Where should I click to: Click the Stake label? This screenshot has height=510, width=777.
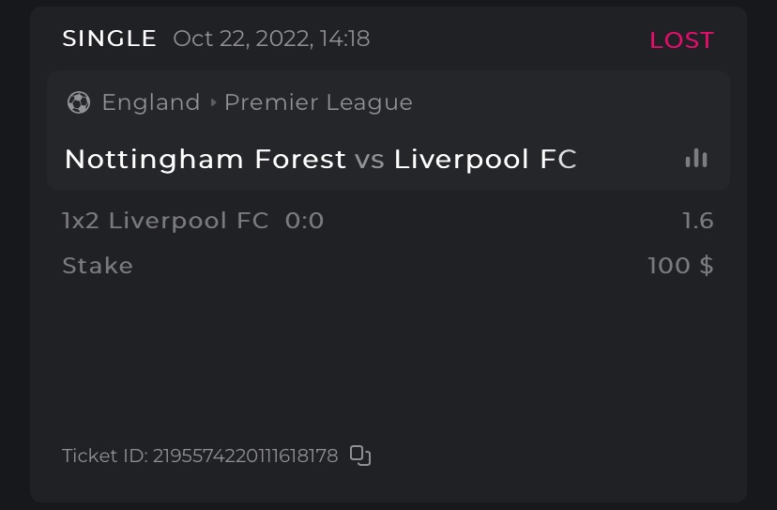tap(98, 266)
